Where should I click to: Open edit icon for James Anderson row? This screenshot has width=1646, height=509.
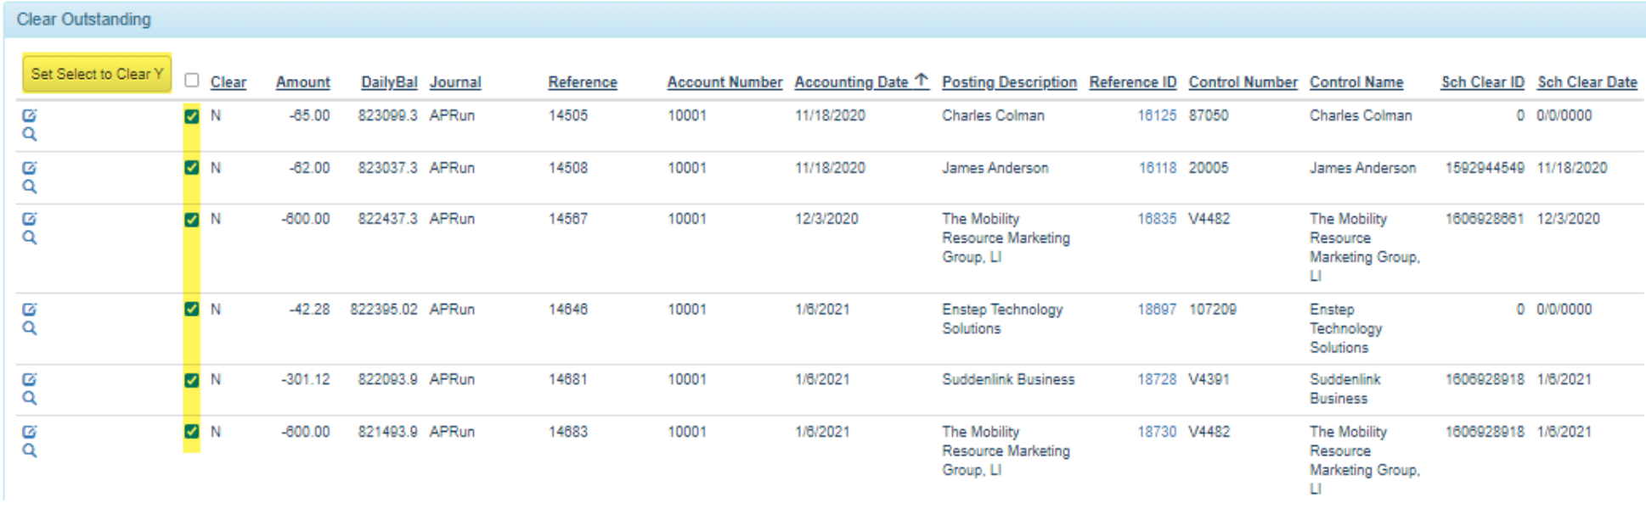pos(30,168)
